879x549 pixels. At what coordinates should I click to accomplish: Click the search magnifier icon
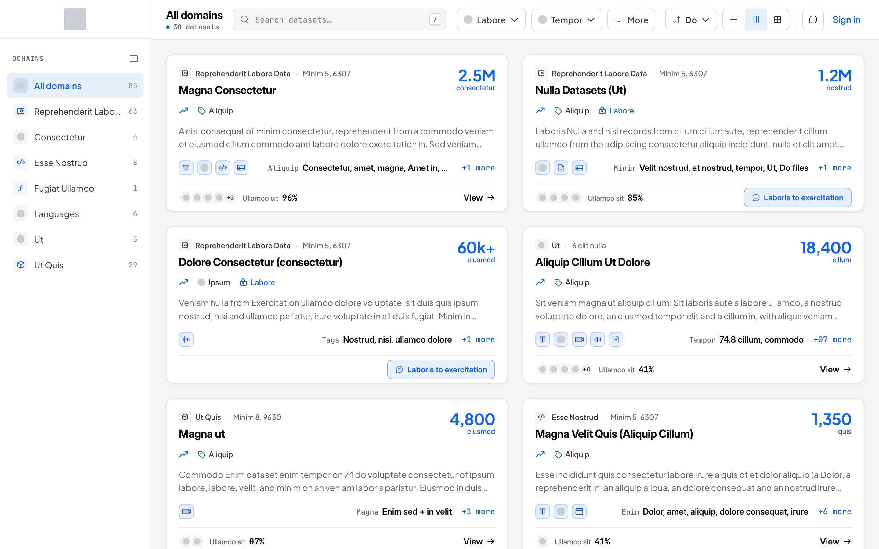pos(245,20)
